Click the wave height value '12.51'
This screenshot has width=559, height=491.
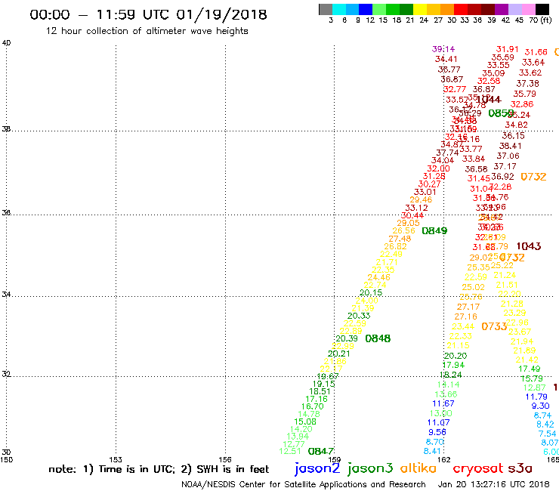pyautogui.click(x=290, y=451)
